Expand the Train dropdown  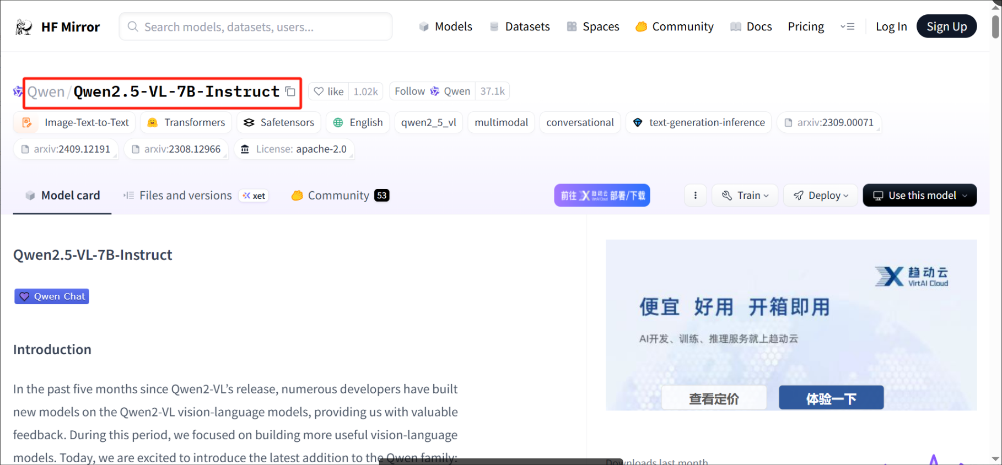(745, 196)
